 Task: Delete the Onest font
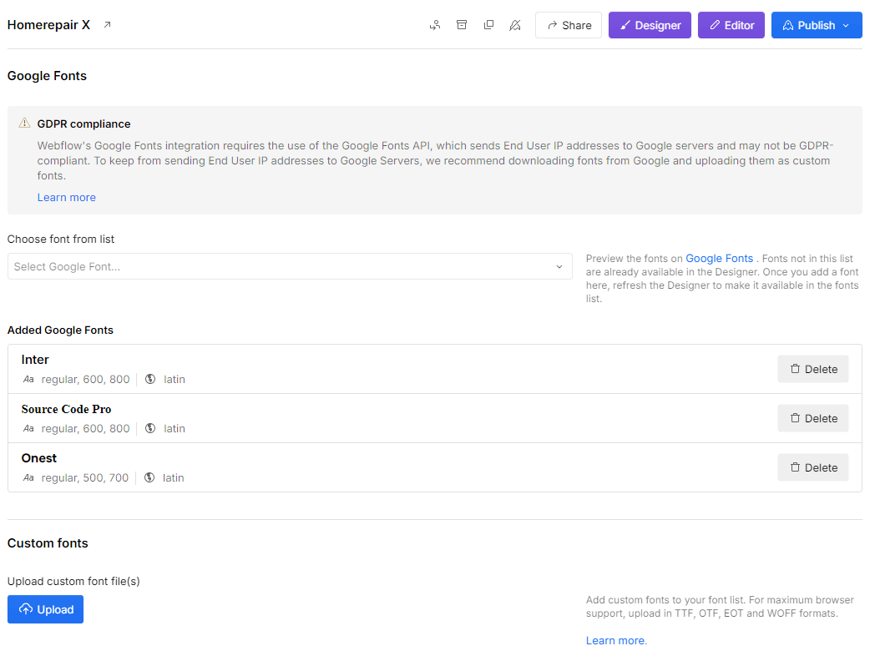pyautogui.click(x=812, y=467)
